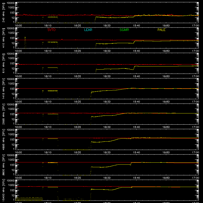This screenshot has width=203, height=203.
Task: Click the yellow step rise near 16:38 in the 8800 MHz plot
Action: pyautogui.click(x=131, y=163)
